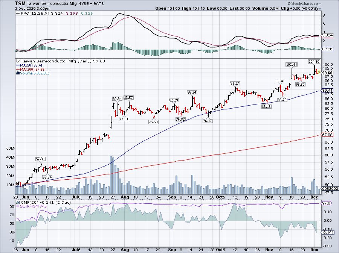
Task: Click the -0.141 CMF value tag on the right axis
Action: click(x=328, y=232)
